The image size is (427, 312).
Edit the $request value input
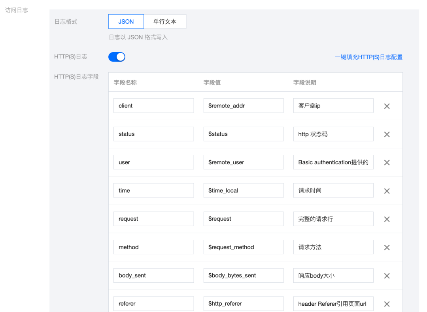tap(244, 219)
